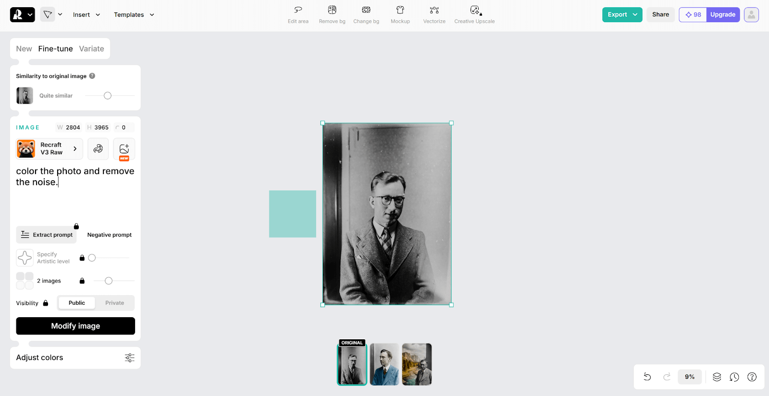Select the black and white portrait on canvas
Viewport: 769px width, 396px height.
pos(387,214)
